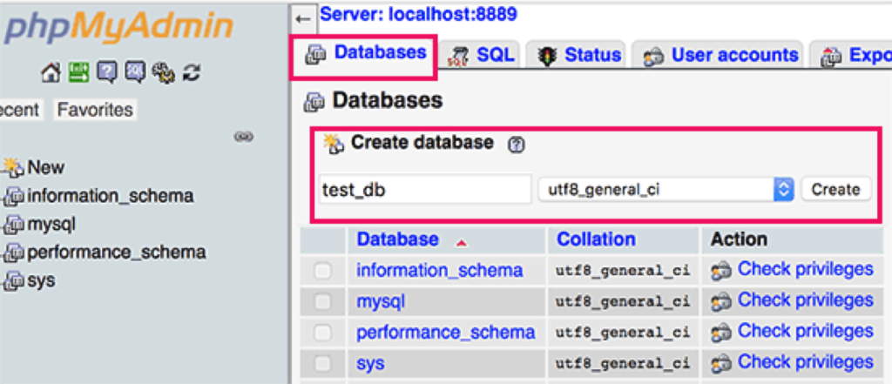Viewport: 892px width, 384px height.
Task: Open the MySQL documentation icon
Action: point(135,72)
